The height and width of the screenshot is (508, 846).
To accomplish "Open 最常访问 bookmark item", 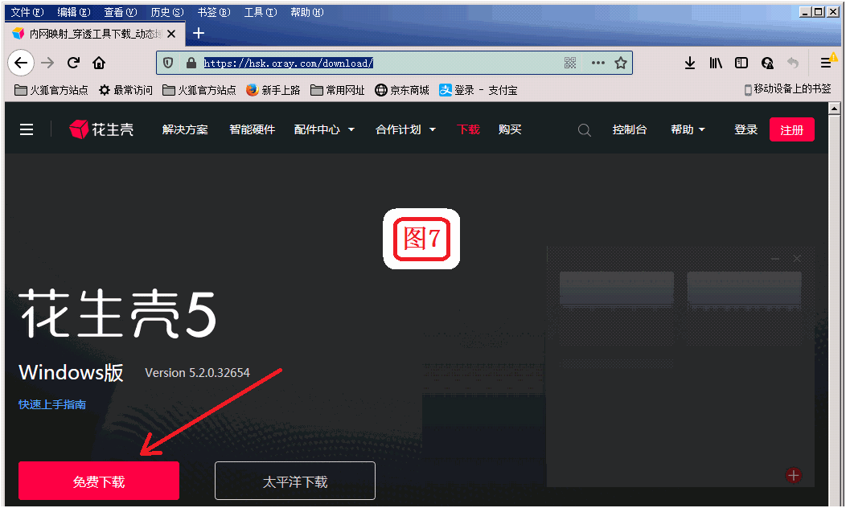I will coord(125,90).
